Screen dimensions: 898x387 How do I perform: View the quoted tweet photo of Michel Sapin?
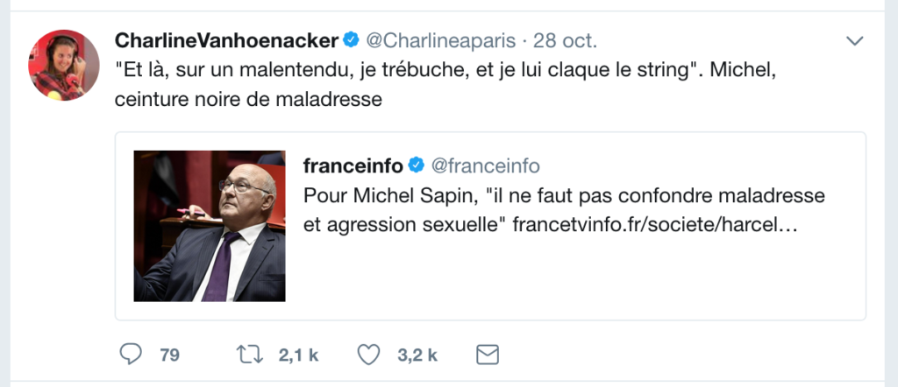210,226
